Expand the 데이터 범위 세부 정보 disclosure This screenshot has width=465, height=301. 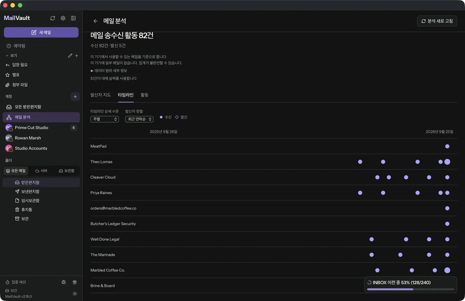[109, 71]
